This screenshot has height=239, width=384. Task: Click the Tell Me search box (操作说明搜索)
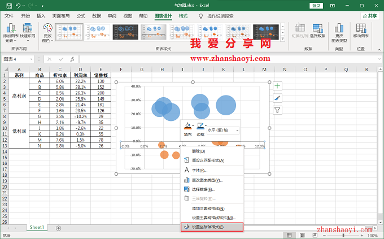click(x=220, y=16)
